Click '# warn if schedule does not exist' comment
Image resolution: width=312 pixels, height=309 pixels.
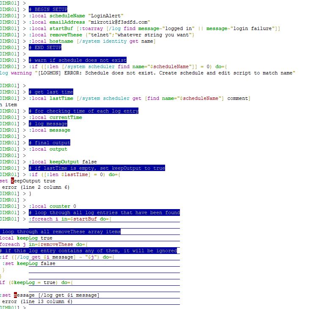click(x=77, y=60)
